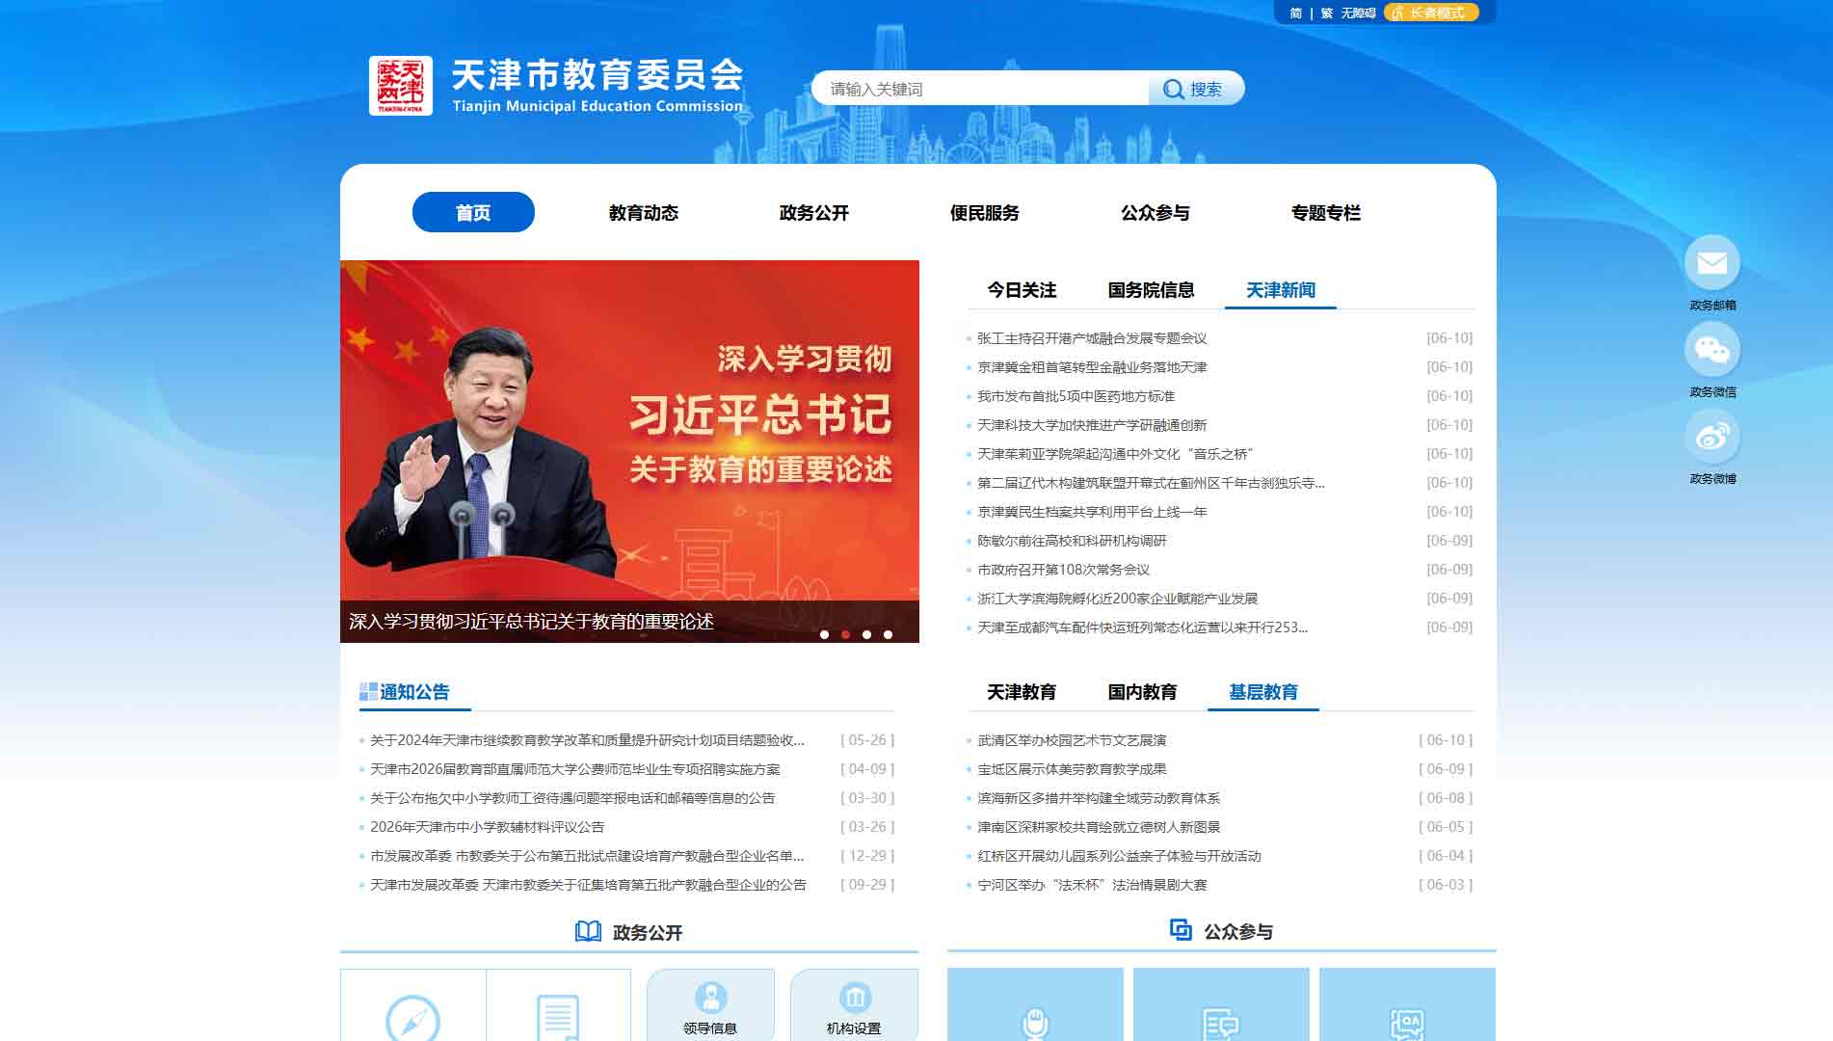The image size is (1833, 1041).
Task: Switch to the 国务院信息 tab
Action: (1151, 290)
